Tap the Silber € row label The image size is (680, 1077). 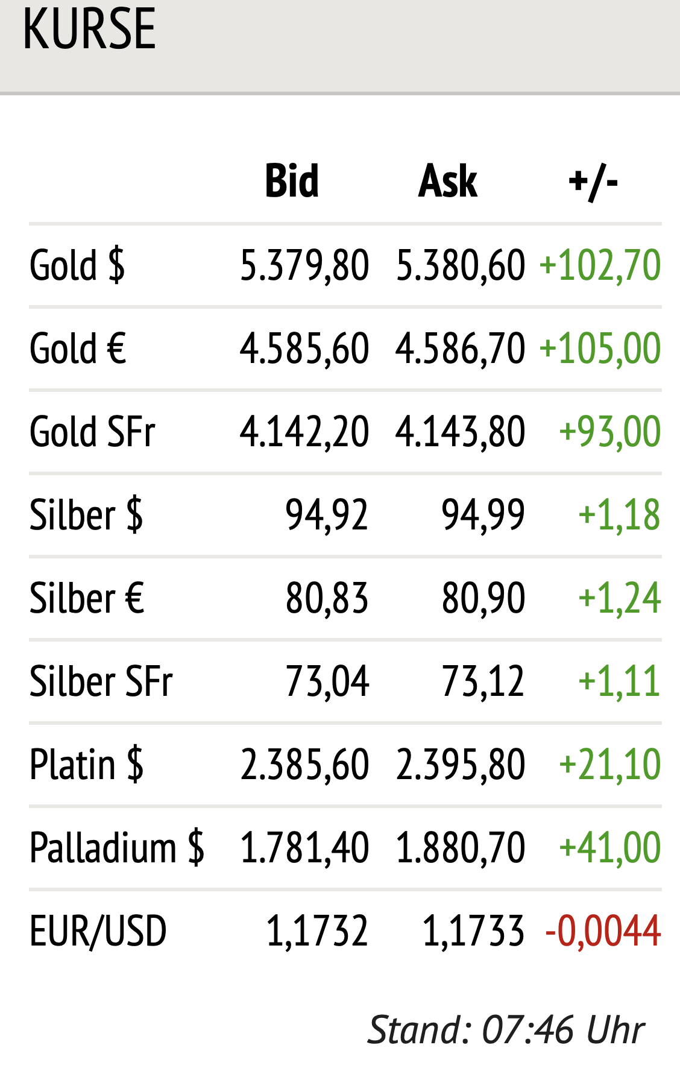coord(87,598)
